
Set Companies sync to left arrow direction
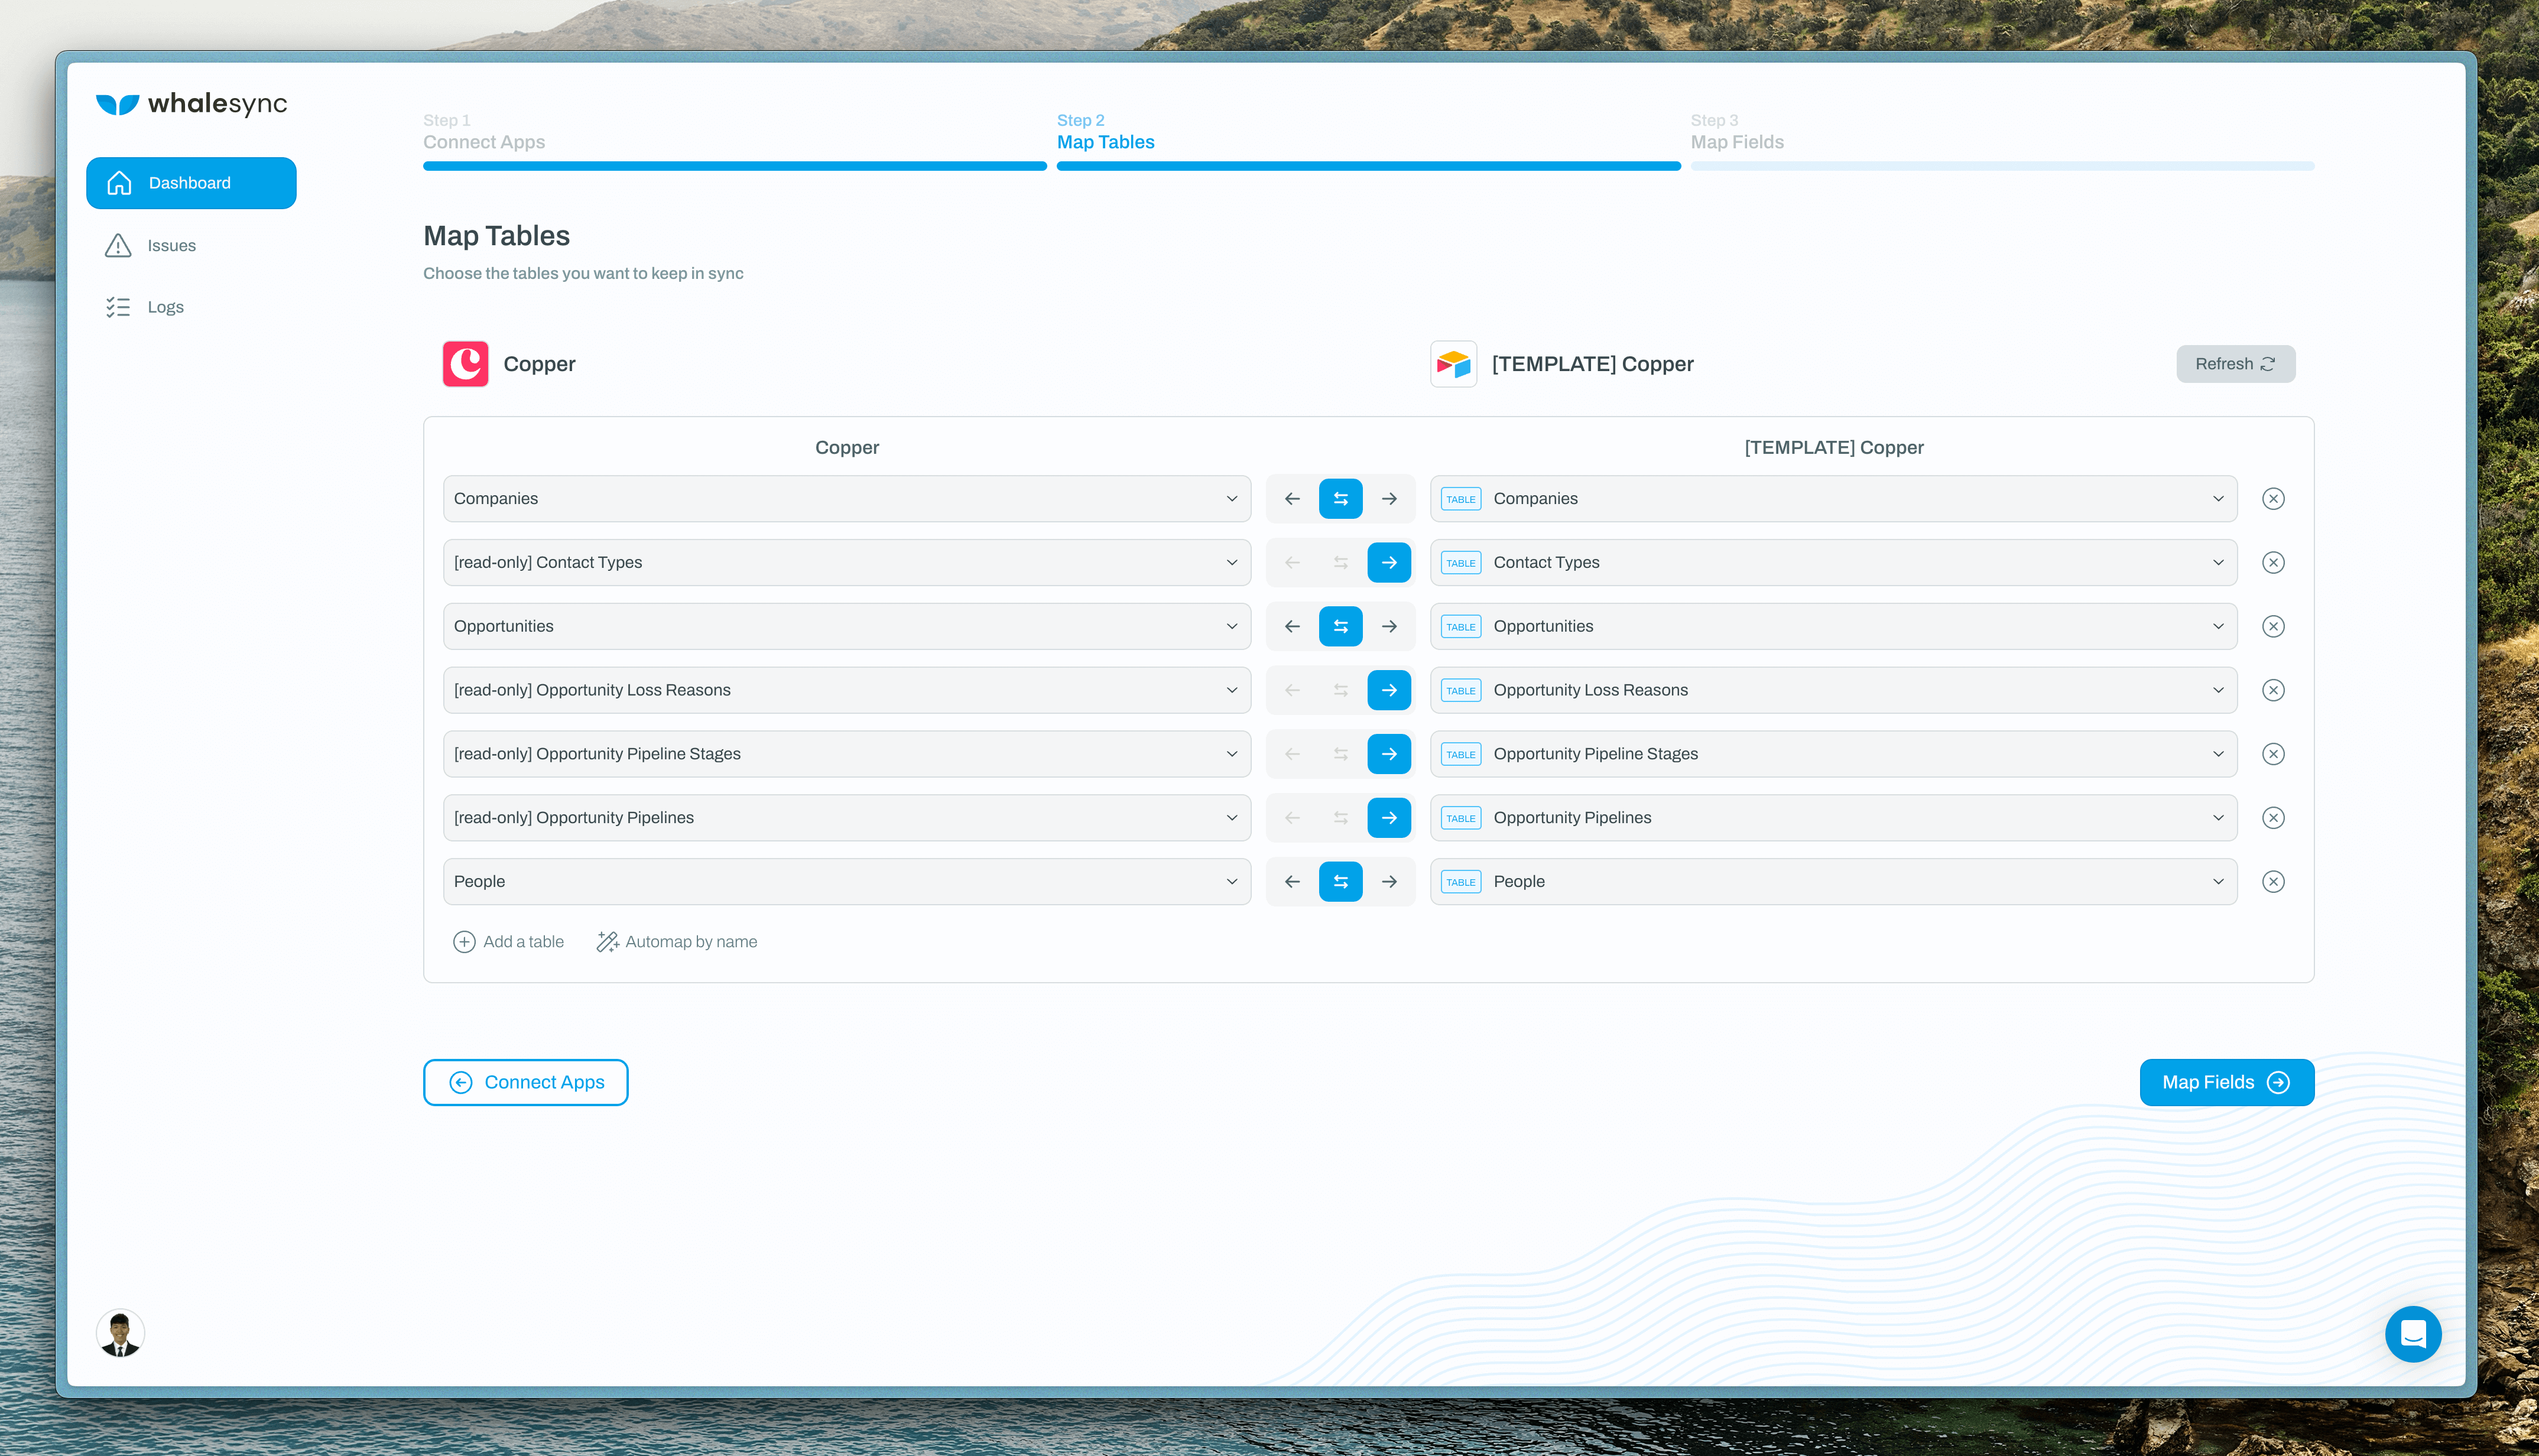tap(1292, 498)
